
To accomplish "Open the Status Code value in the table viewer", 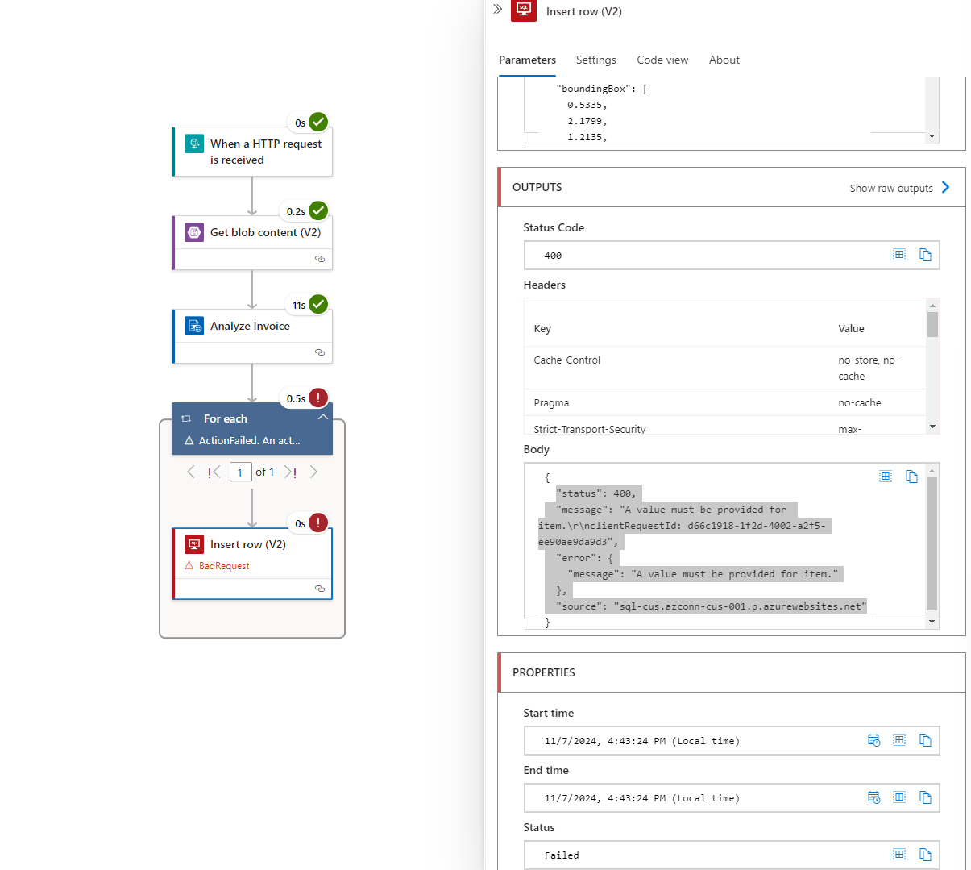I will 899,255.
